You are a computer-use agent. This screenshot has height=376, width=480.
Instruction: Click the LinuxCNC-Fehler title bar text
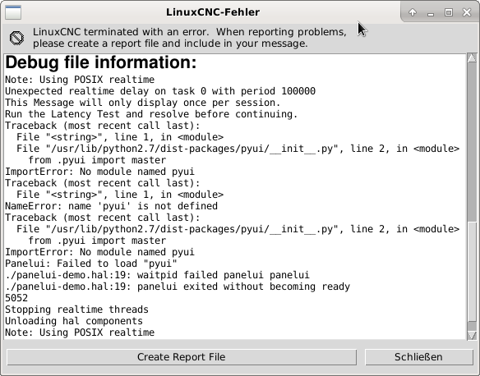(x=213, y=12)
